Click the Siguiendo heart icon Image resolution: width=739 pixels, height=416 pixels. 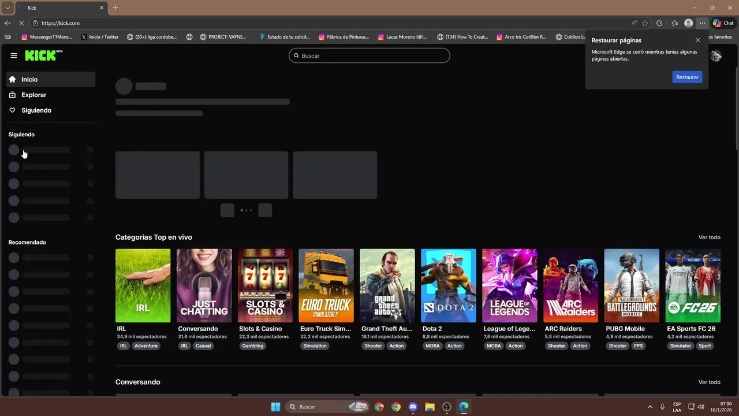click(13, 110)
